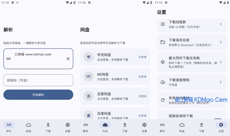Select 网盘 tab label on 设置 screen

[182, 131]
